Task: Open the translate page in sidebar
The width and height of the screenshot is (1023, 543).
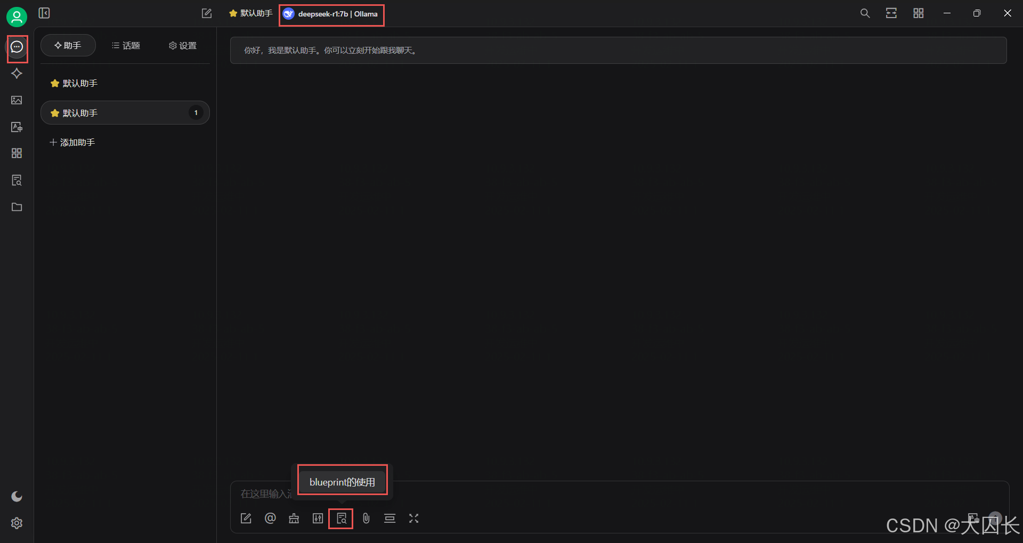Action: pyautogui.click(x=17, y=127)
